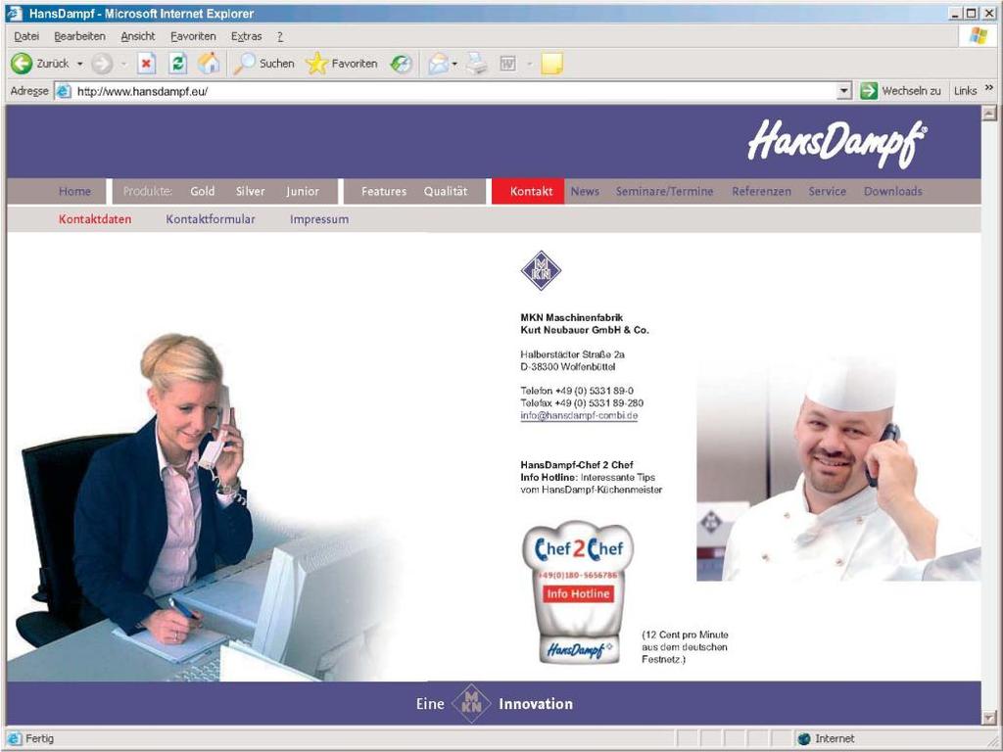Open the Impressum sub-tab
Image resolution: width=1003 pixels, height=752 pixels.
pos(319,219)
